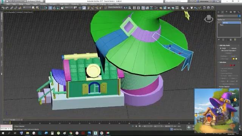Switch to Chrome from the taskbar
Viewport: 242px width, 136px height.
point(71,133)
